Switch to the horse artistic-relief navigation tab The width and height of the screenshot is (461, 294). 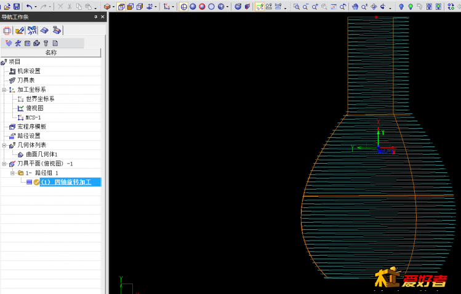pyautogui.click(x=32, y=31)
